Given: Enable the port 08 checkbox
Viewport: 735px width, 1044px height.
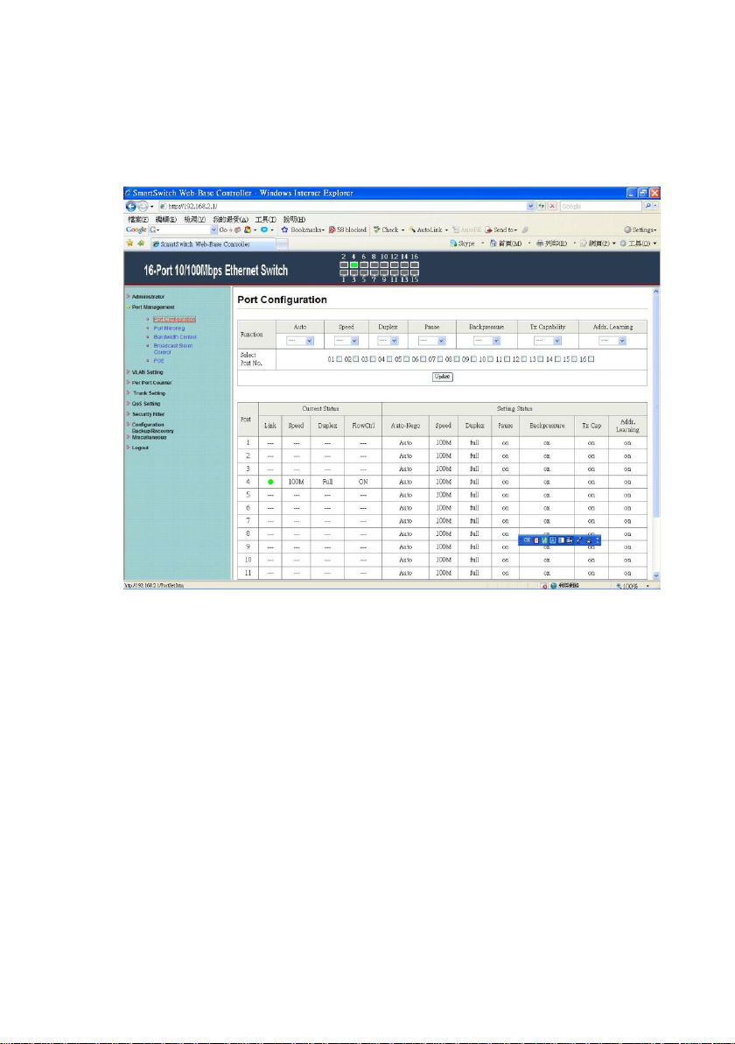Looking at the screenshot, I should 457,359.
